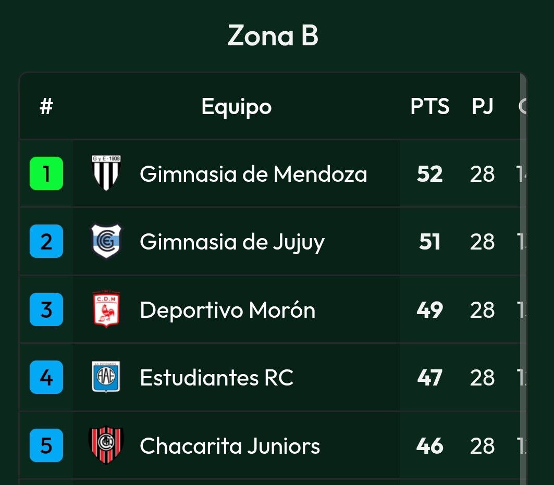Select the blue position 3 badge
The width and height of the screenshot is (554, 485).
(x=46, y=309)
